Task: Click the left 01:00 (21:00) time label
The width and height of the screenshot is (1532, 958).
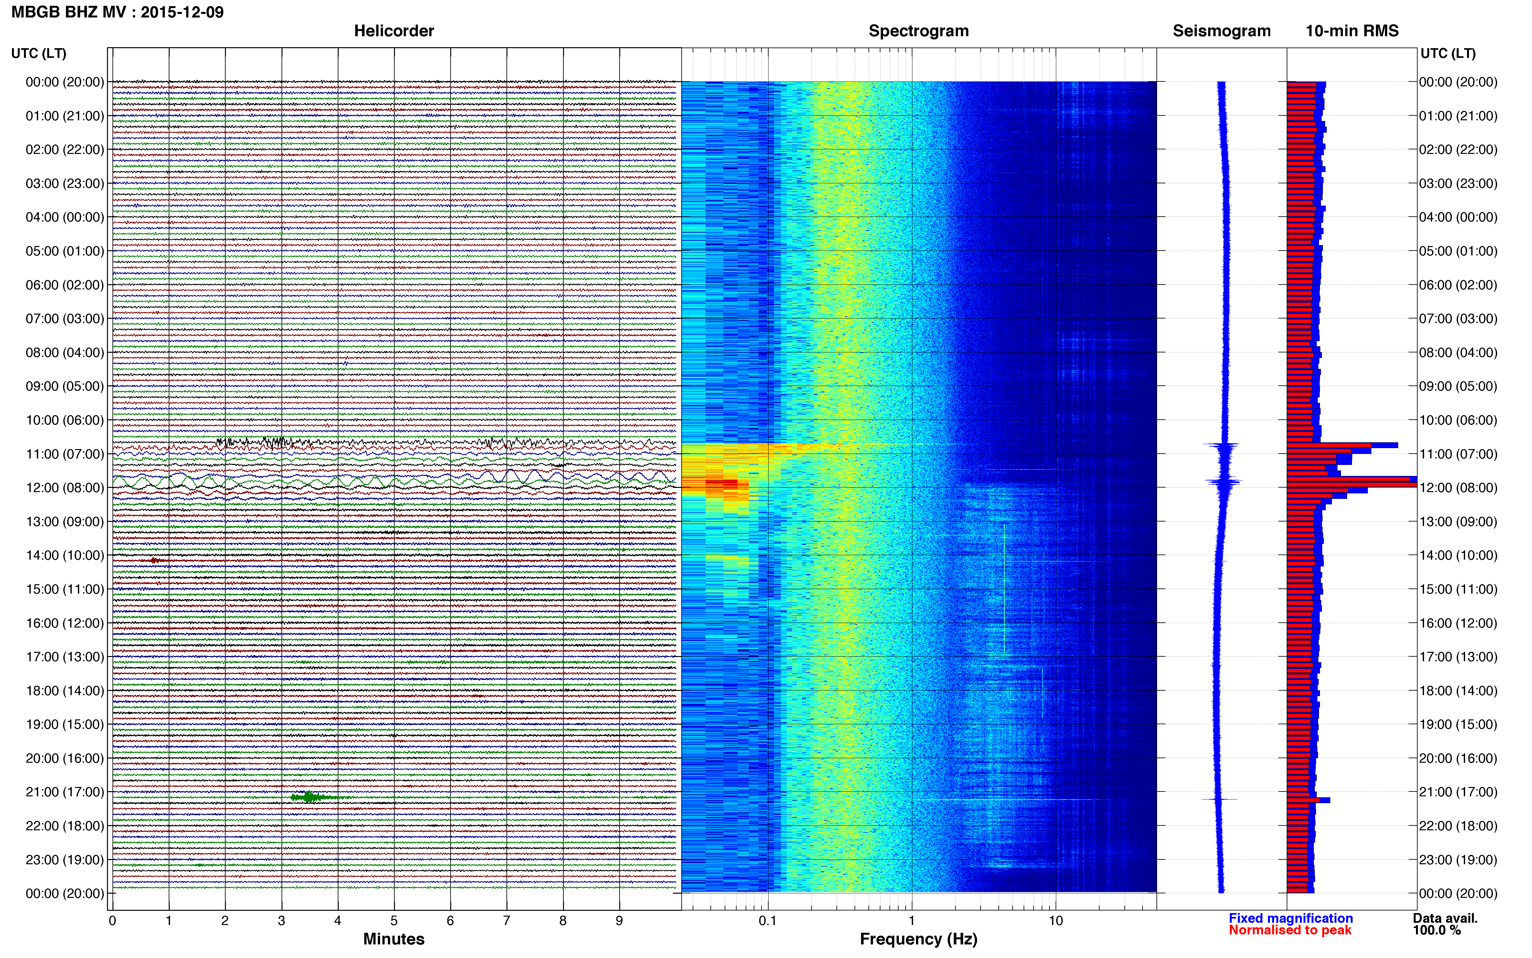Action: coord(65,116)
